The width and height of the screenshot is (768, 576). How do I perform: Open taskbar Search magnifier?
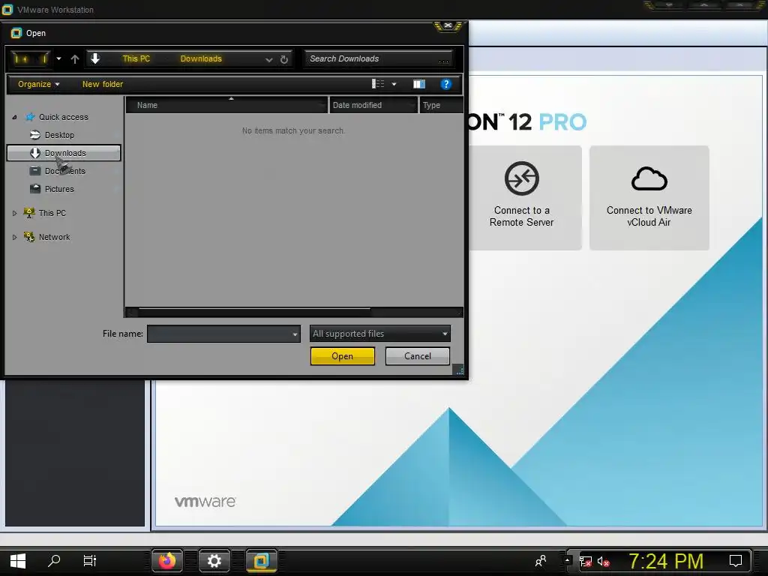[x=54, y=561]
